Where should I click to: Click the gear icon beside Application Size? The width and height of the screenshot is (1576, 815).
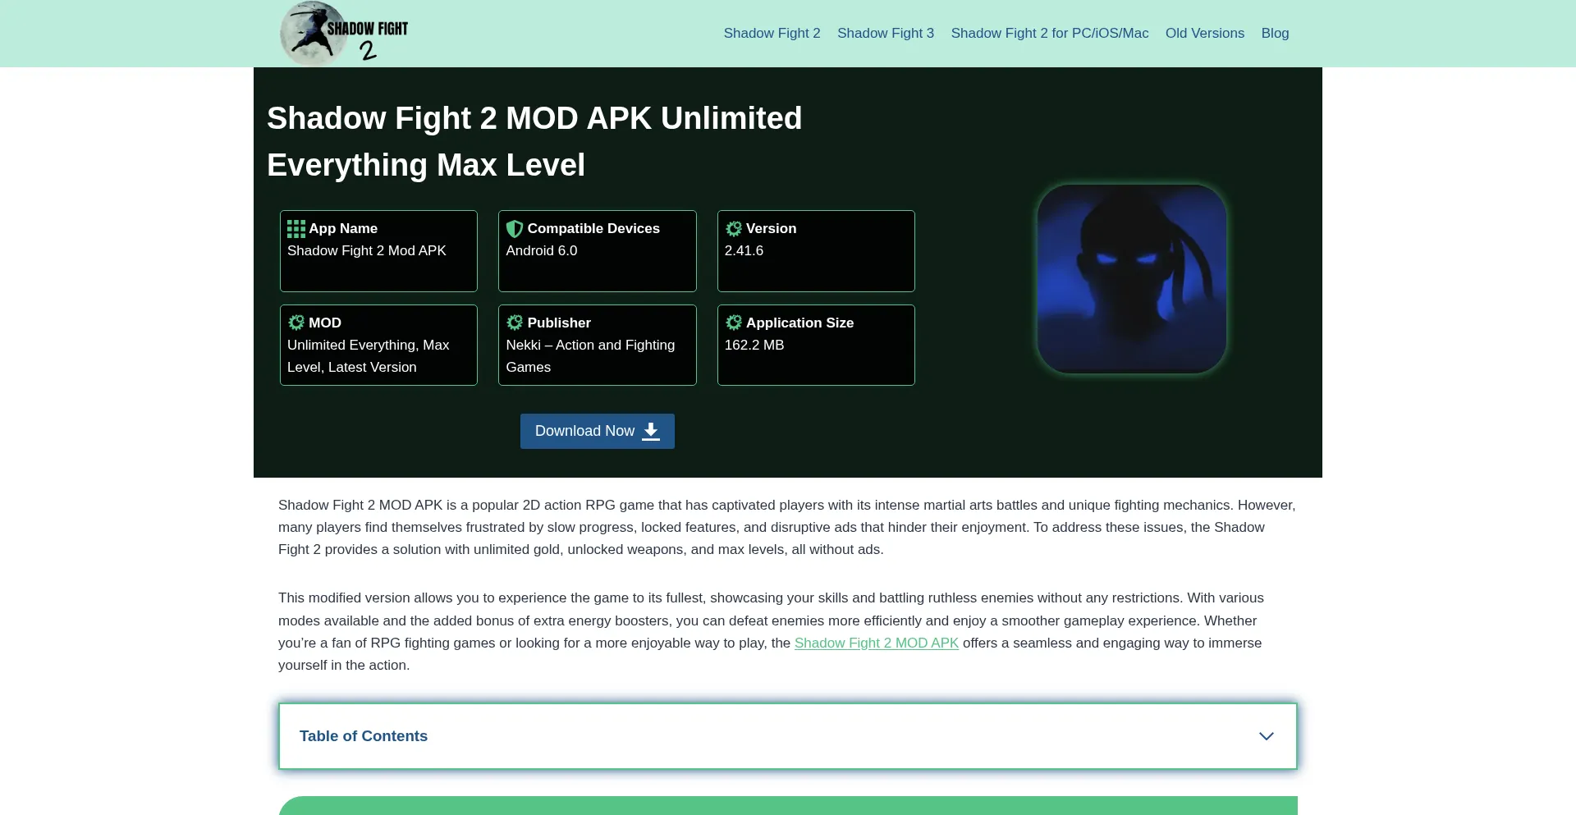pyautogui.click(x=734, y=323)
